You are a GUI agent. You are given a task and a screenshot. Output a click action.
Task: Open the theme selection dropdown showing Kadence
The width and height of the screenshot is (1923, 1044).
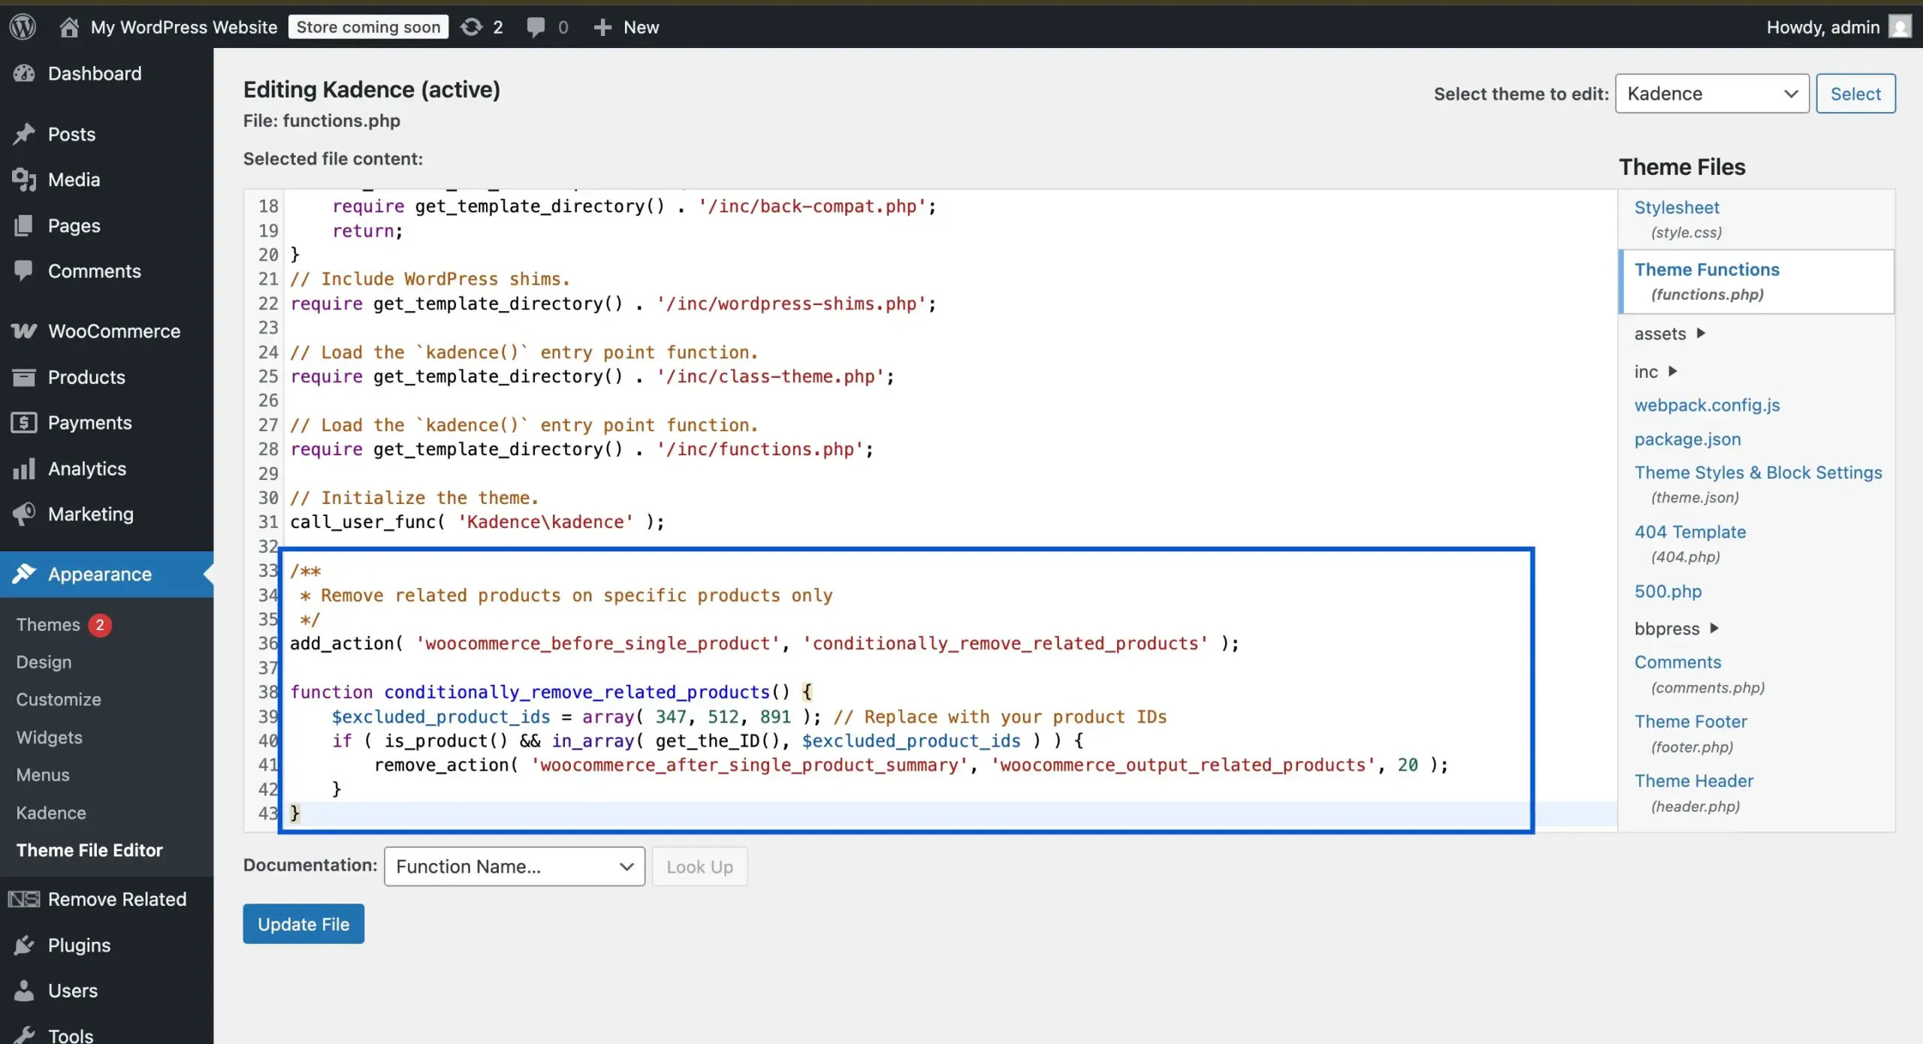click(1712, 93)
